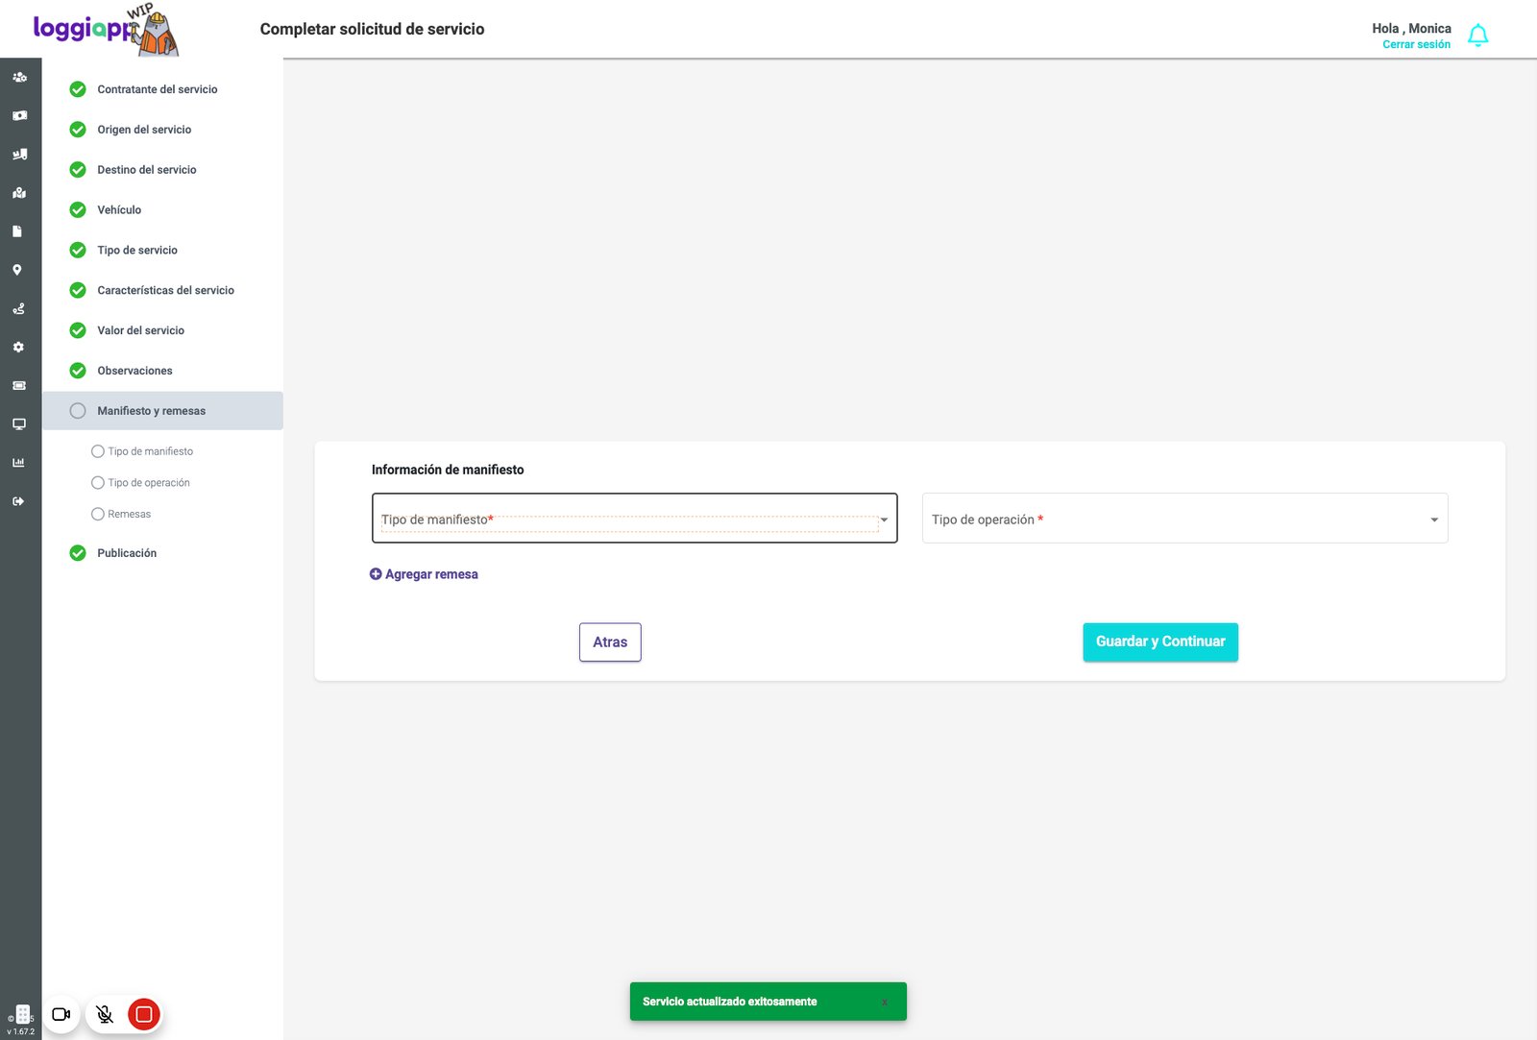Viewport: 1537px width, 1040px height.
Task: Open the bar chart reports sidebar icon
Action: point(18,462)
